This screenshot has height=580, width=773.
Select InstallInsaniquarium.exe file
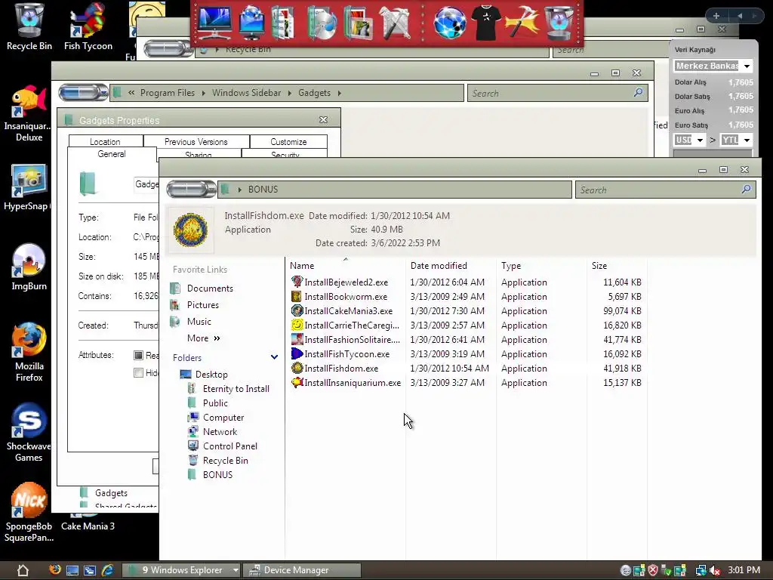(353, 383)
